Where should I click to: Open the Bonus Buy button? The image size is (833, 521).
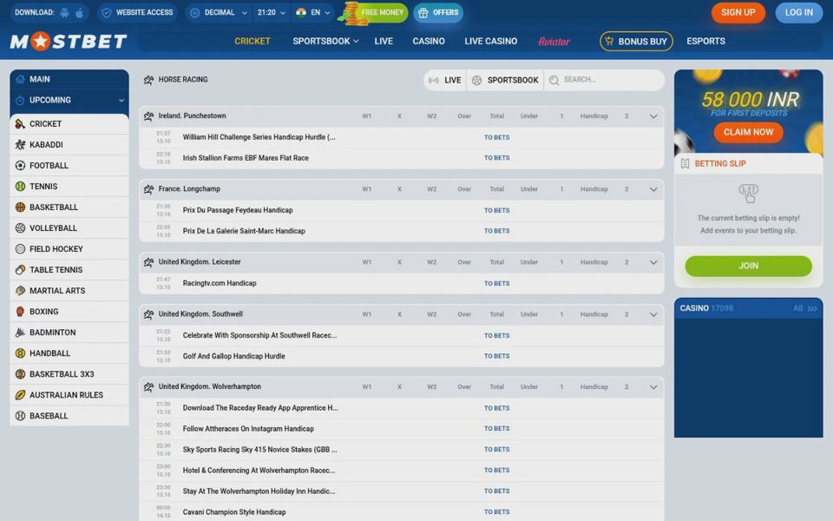[x=636, y=42]
